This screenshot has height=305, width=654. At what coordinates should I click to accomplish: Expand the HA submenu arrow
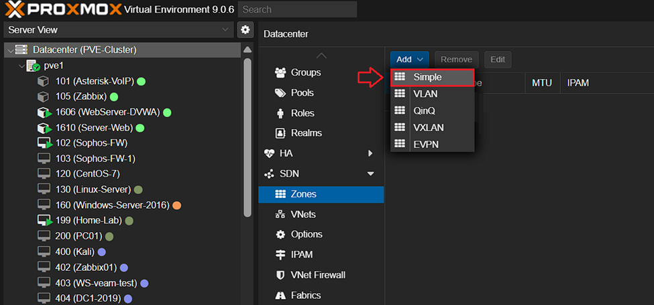370,153
